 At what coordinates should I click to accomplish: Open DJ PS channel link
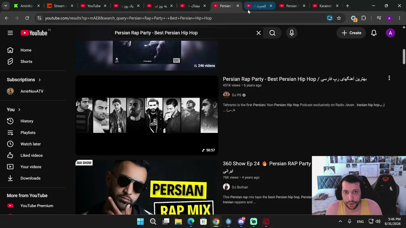[x=237, y=95]
